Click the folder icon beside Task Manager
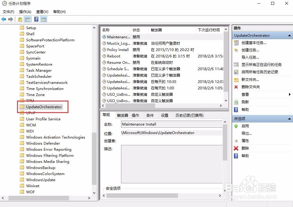The width and height of the screenshot is (293, 207). [x=22, y=70]
